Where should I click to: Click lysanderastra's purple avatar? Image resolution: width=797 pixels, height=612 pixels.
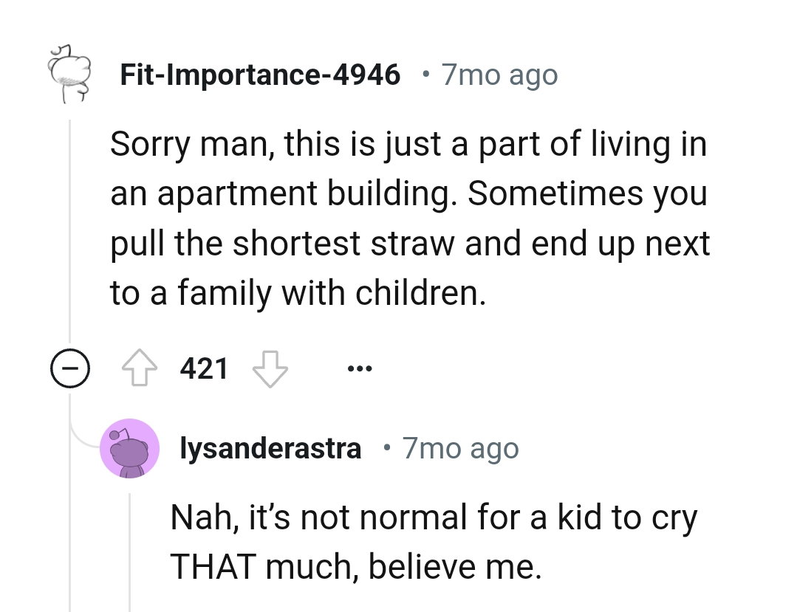click(130, 448)
